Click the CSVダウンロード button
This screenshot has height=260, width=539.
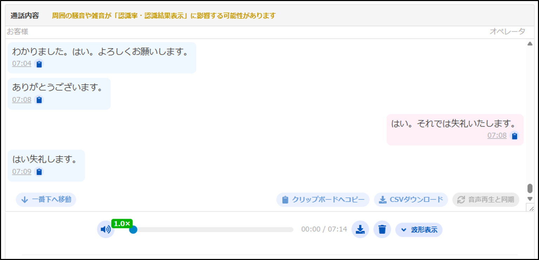tap(411, 200)
